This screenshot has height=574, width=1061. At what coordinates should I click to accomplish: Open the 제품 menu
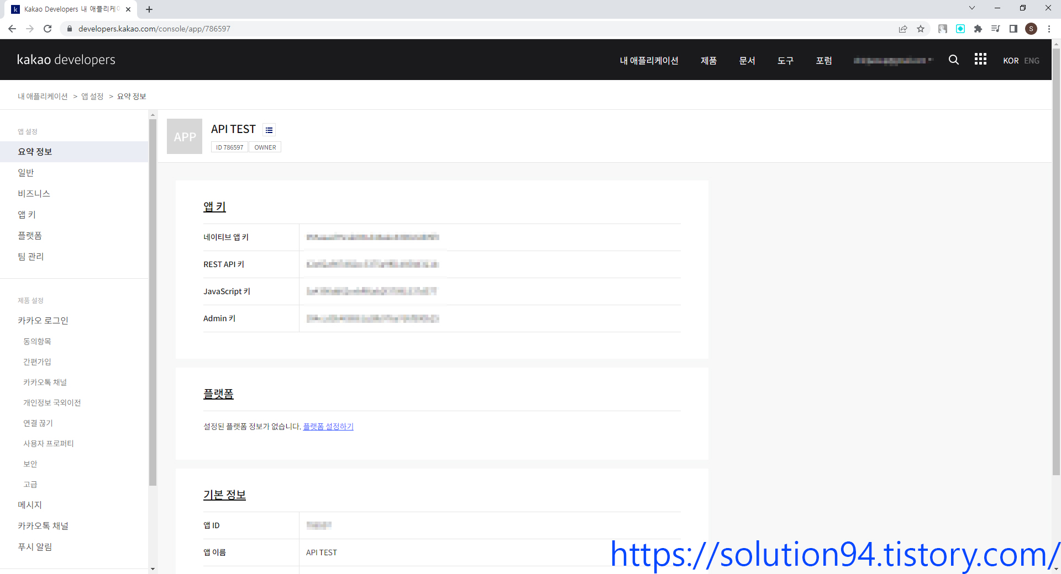click(x=709, y=61)
